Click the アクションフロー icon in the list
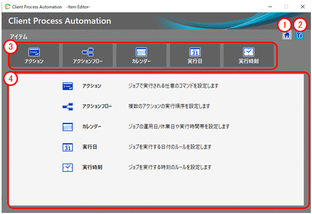The height and width of the screenshot is (214, 312). pyautogui.click(x=68, y=107)
